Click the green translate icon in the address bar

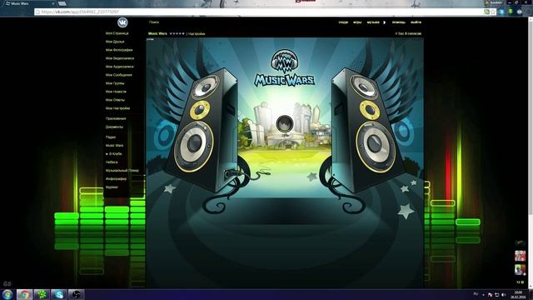pyautogui.click(x=486, y=12)
